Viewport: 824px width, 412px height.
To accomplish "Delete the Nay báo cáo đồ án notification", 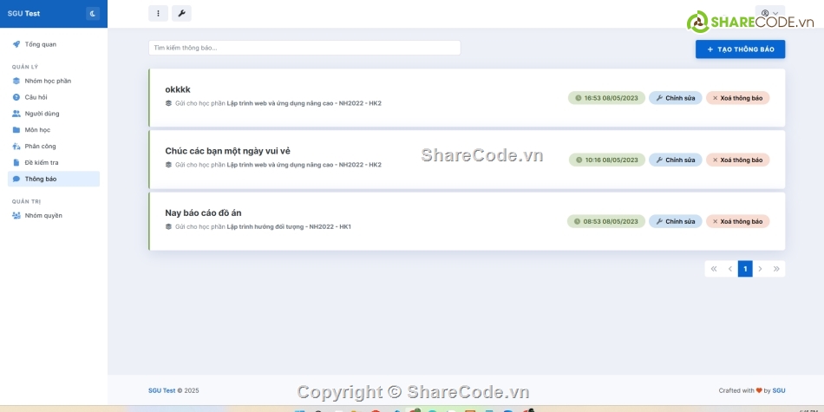I will click(x=737, y=221).
